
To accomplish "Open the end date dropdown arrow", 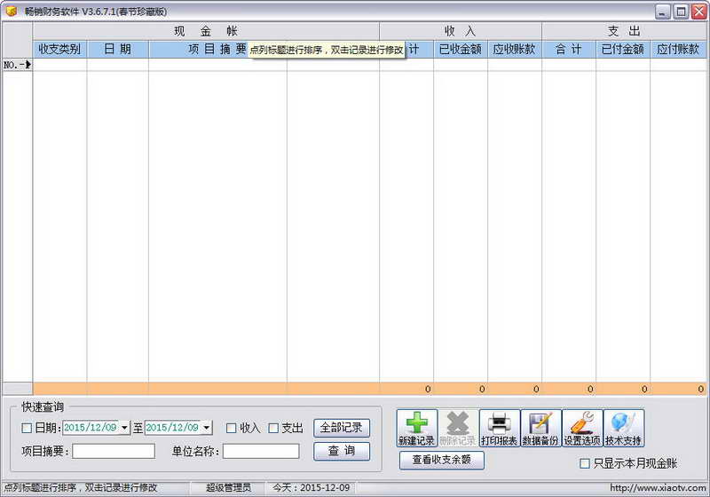I will [207, 427].
